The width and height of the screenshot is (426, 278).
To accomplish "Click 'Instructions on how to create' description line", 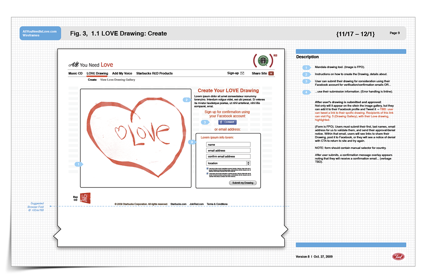I will point(351,74).
